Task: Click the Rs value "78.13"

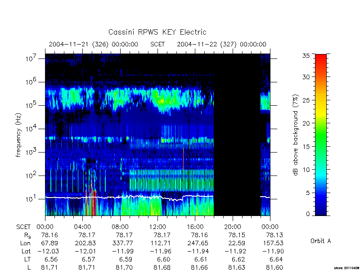Action: click(x=274, y=235)
